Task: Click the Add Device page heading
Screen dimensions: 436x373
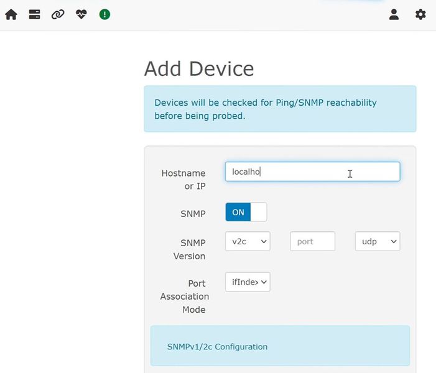Action: [199, 68]
